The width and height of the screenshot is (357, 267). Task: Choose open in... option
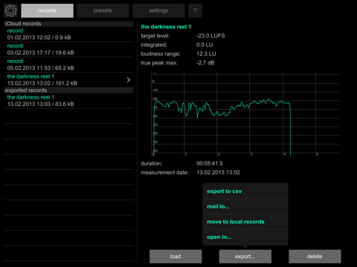click(x=245, y=237)
